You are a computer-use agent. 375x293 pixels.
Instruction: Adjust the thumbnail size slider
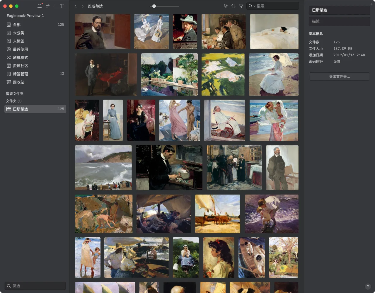(x=154, y=6)
